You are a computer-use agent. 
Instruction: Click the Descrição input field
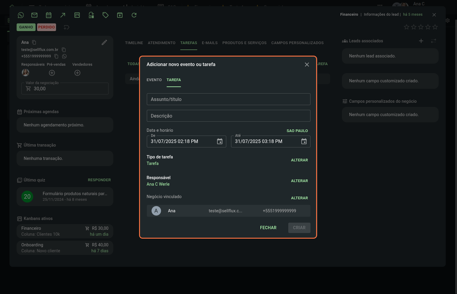(x=228, y=116)
